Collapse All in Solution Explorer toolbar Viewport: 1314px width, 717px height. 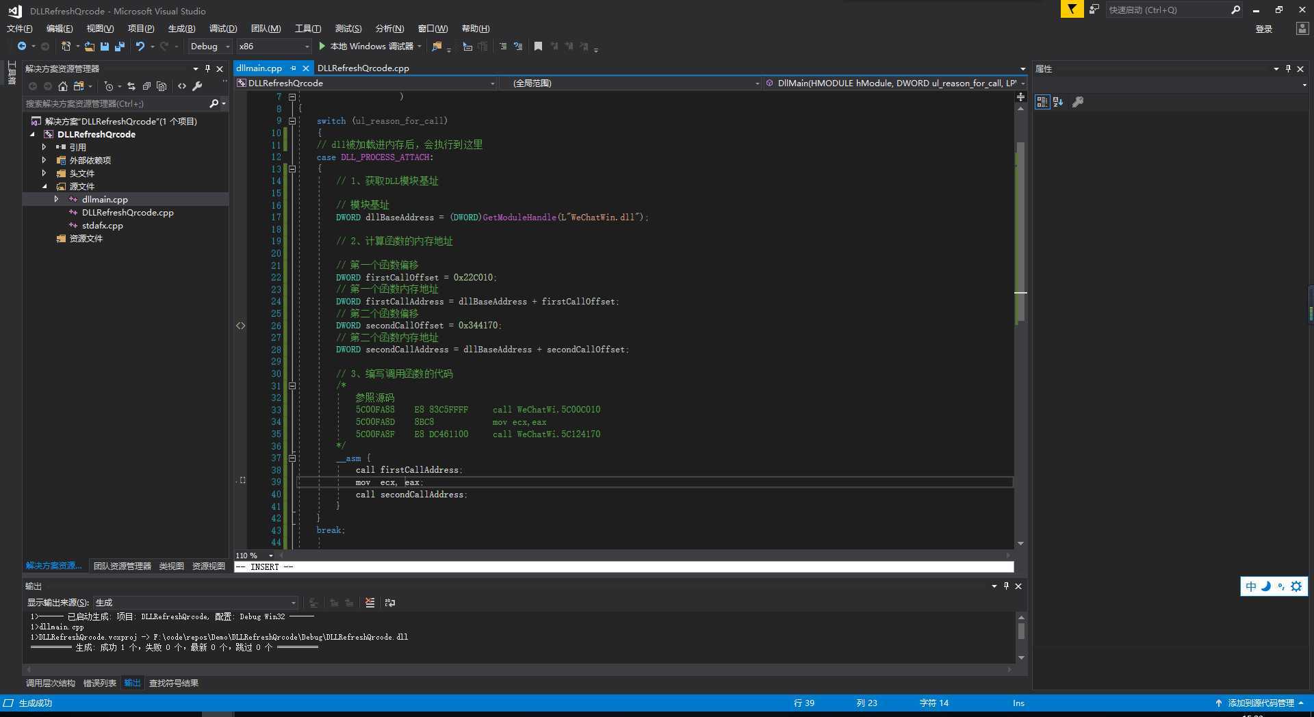click(146, 86)
